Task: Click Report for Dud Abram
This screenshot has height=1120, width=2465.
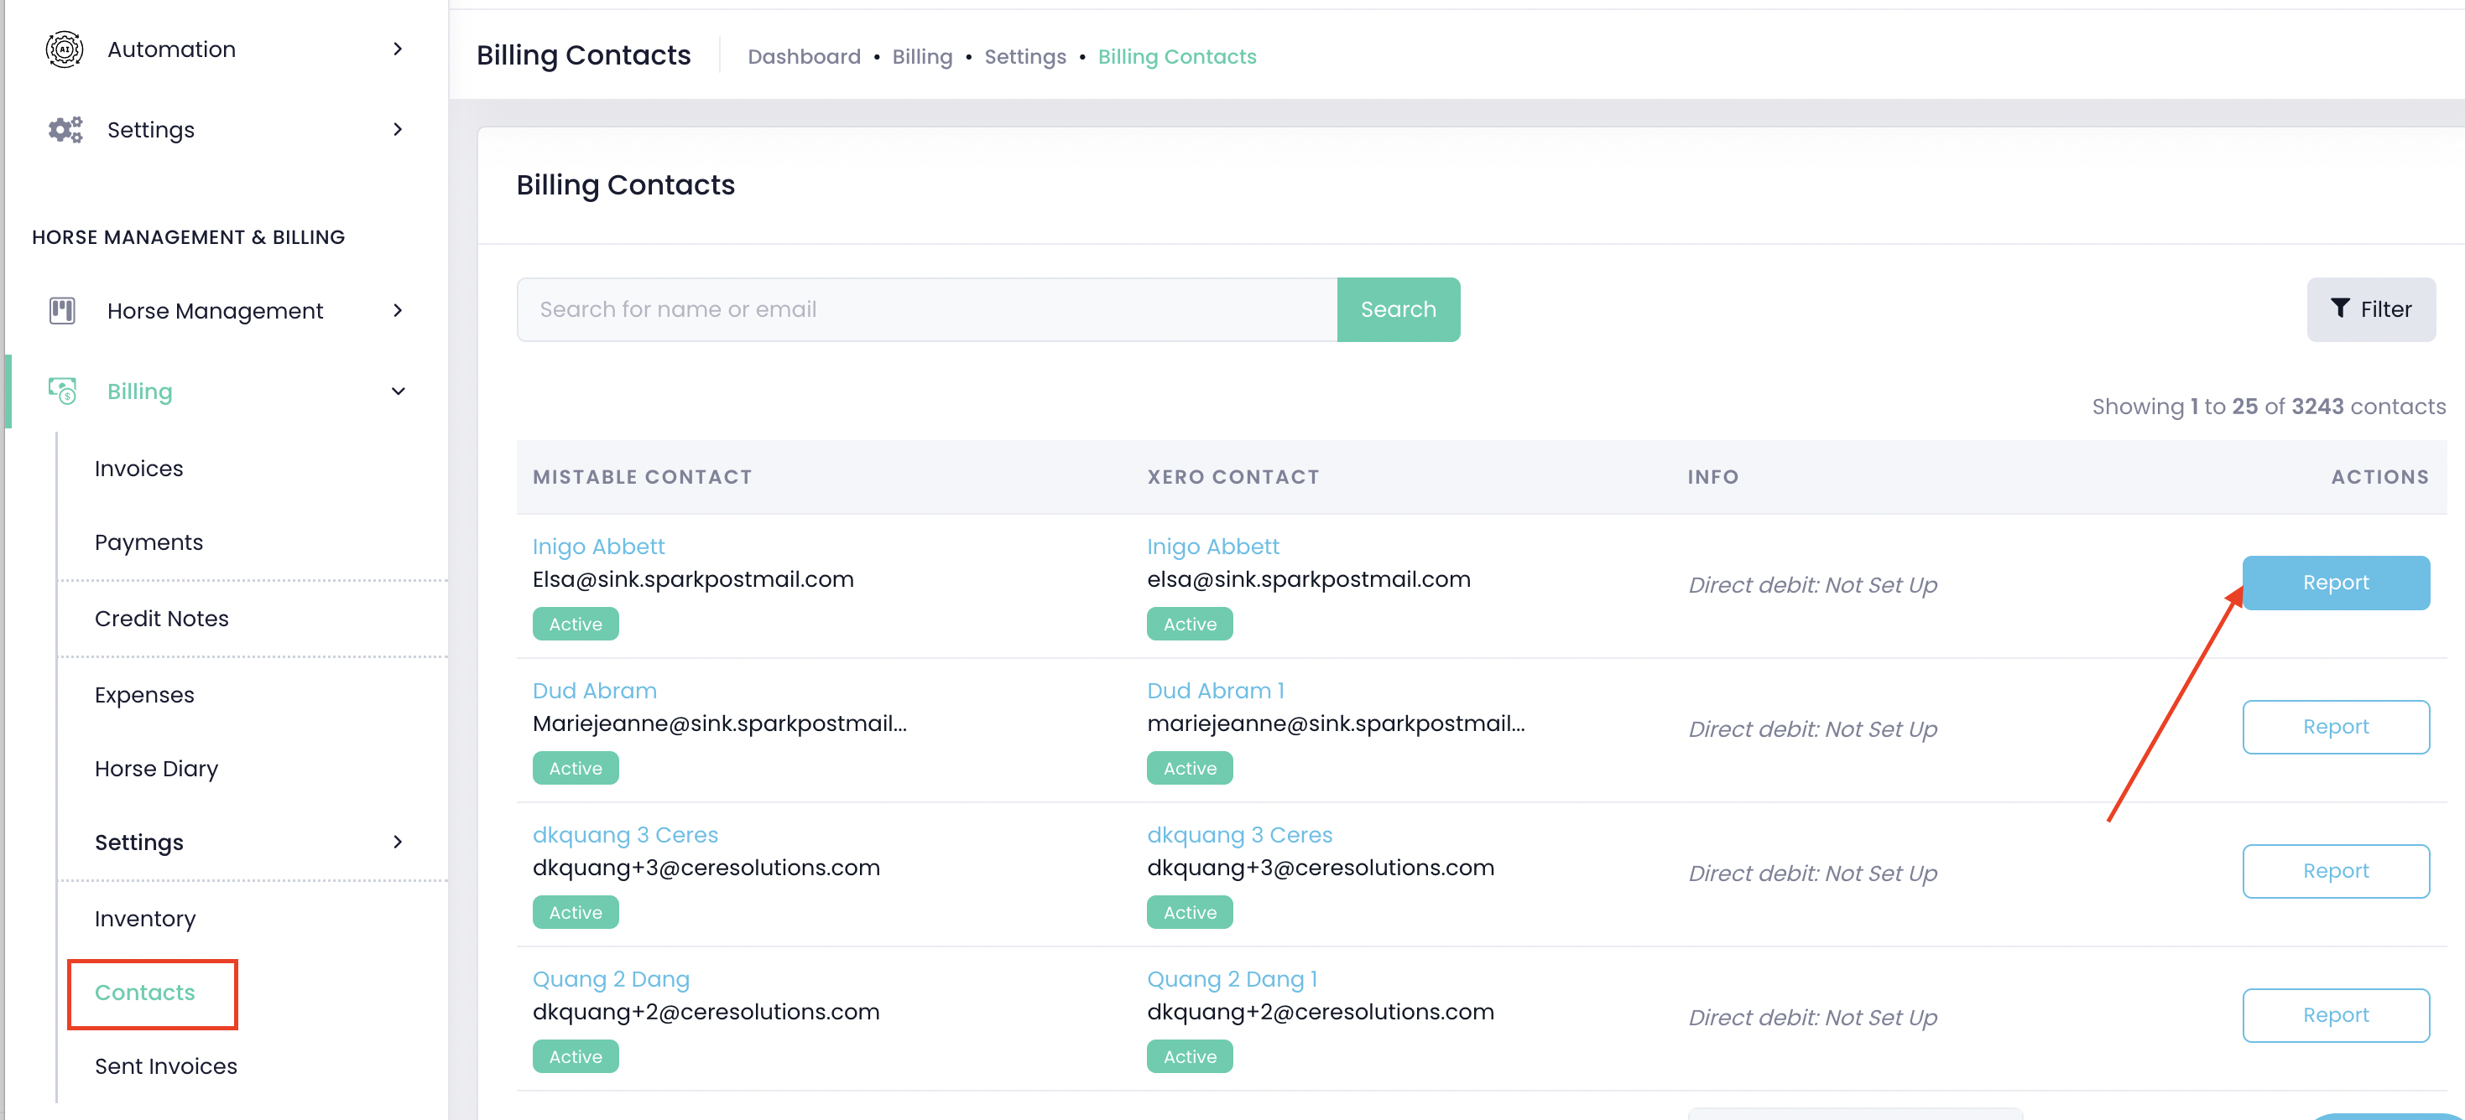Action: pos(2335,727)
